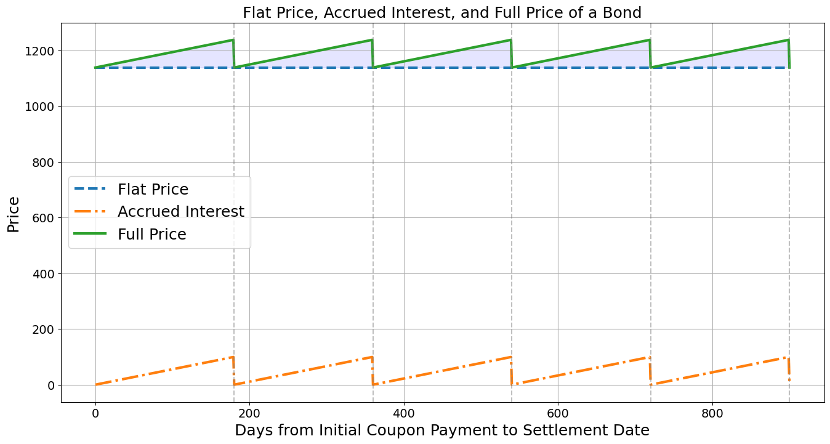The height and width of the screenshot is (444, 830).
Task: Click the 800 tick label on y-axis
Action: coord(44,163)
